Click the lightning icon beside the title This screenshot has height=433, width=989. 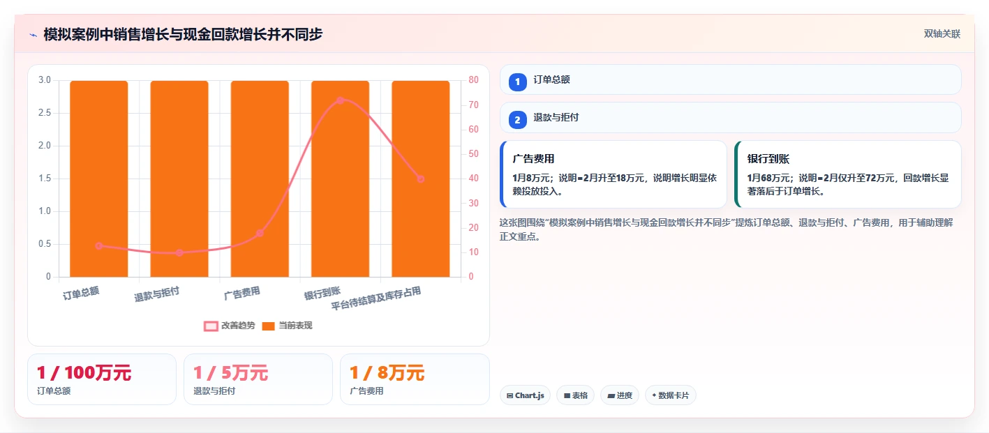(x=34, y=35)
